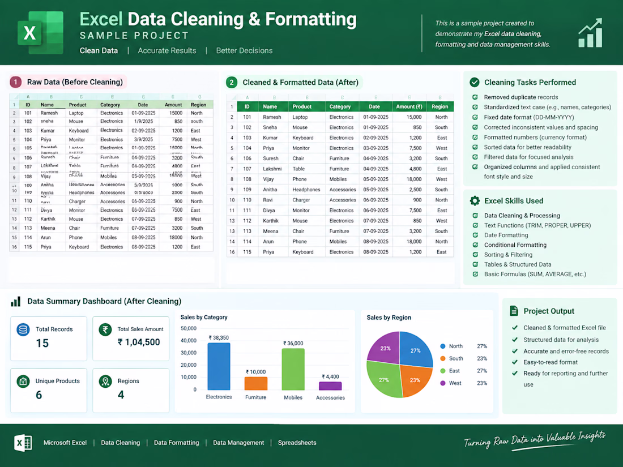Screen dimensions: 623x467
Task: Click the document icon beside Project Output
Action: (514, 311)
